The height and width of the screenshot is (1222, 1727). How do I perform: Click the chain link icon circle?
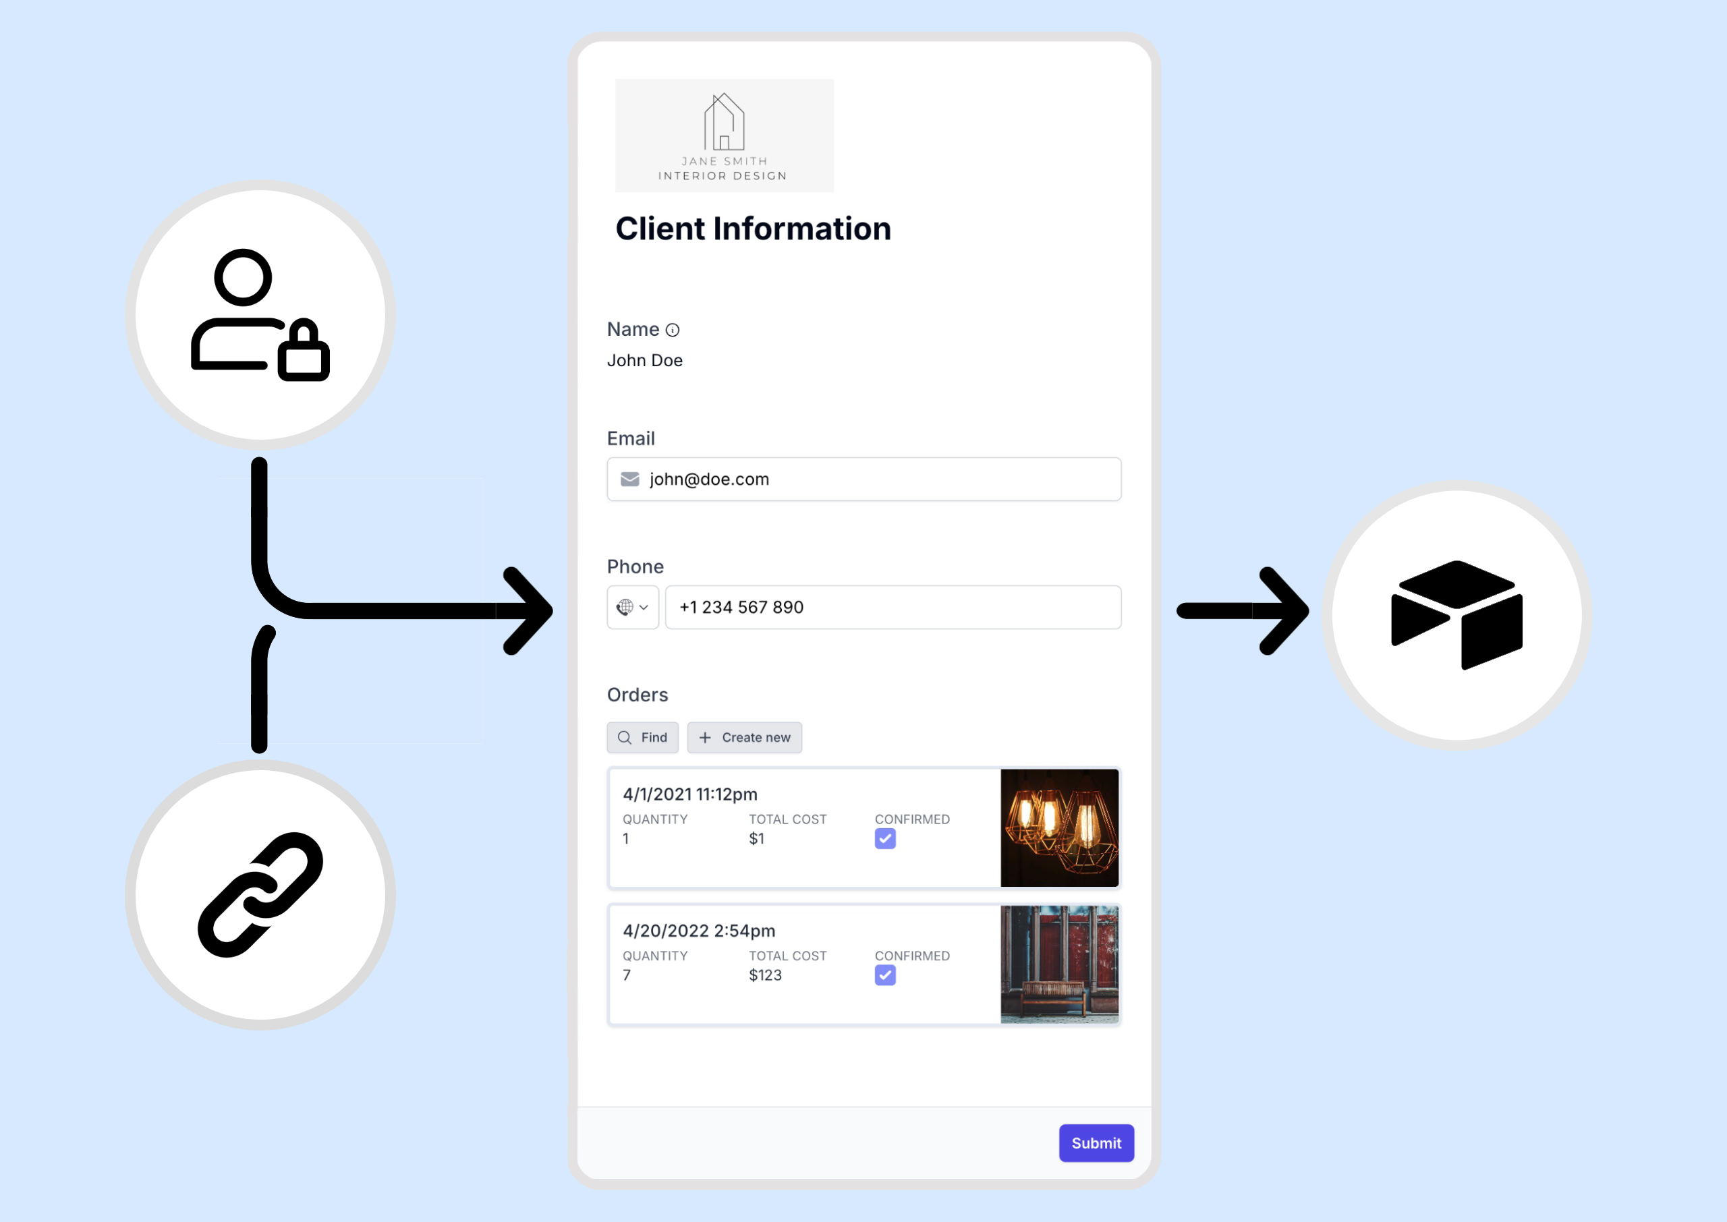tap(260, 894)
